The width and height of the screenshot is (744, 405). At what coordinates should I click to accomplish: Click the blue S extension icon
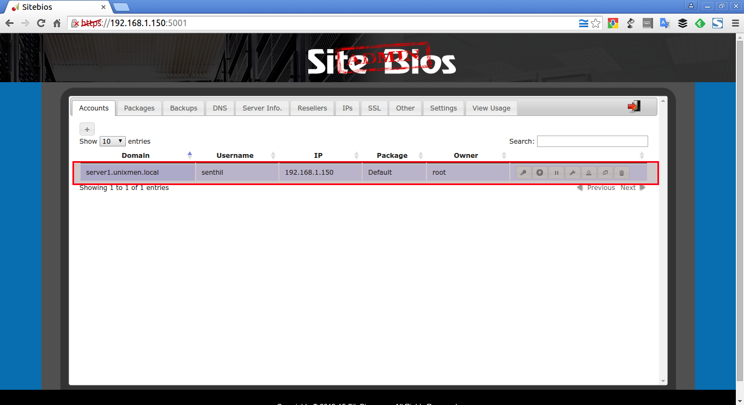(717, 23)
